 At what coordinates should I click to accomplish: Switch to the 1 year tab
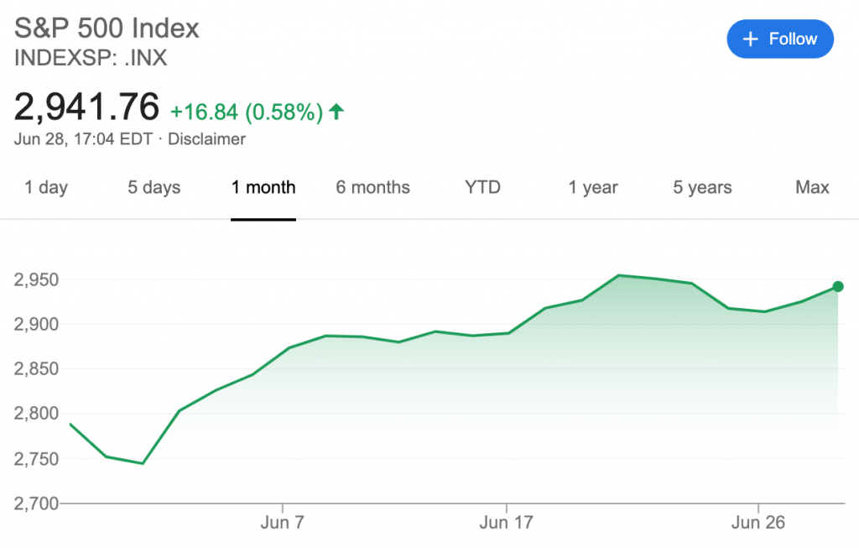tap(593, 187)
